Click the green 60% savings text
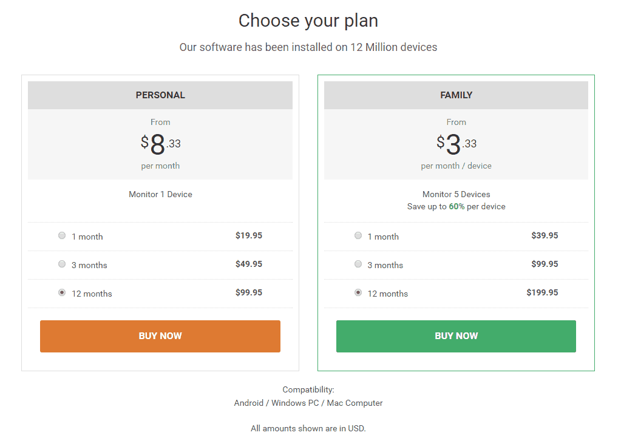This screenshot has width=621, height=441. point(456,207)
